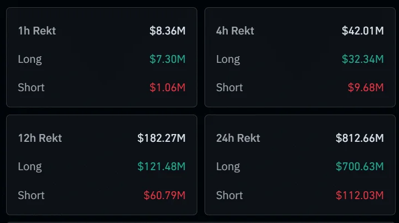Click the 24h Short value $112.03M

[x=360, y=195]
